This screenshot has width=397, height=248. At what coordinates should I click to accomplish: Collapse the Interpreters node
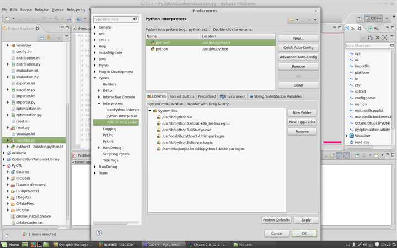tap(99, 103)
